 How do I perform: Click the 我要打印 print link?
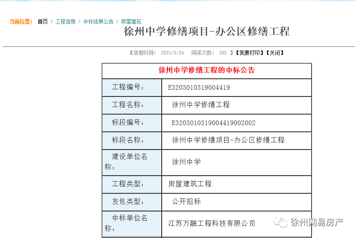click(x=249, y=53)
